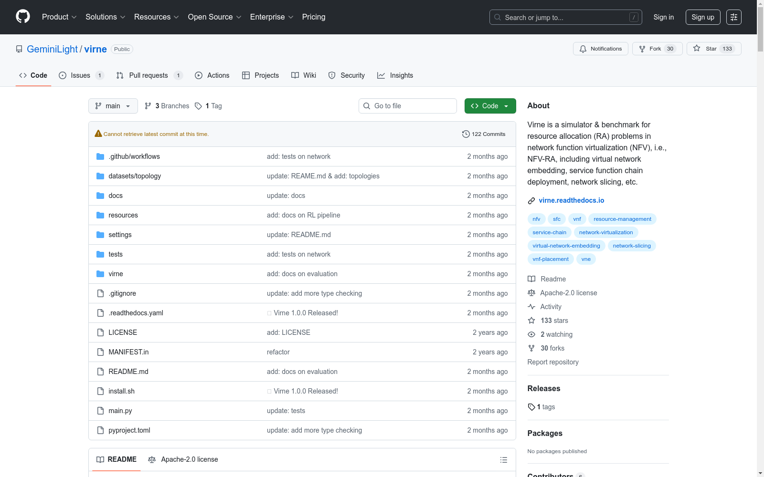Click the 133 stars count in About
The image size is (764, 477).
click(x=554, y=321)
